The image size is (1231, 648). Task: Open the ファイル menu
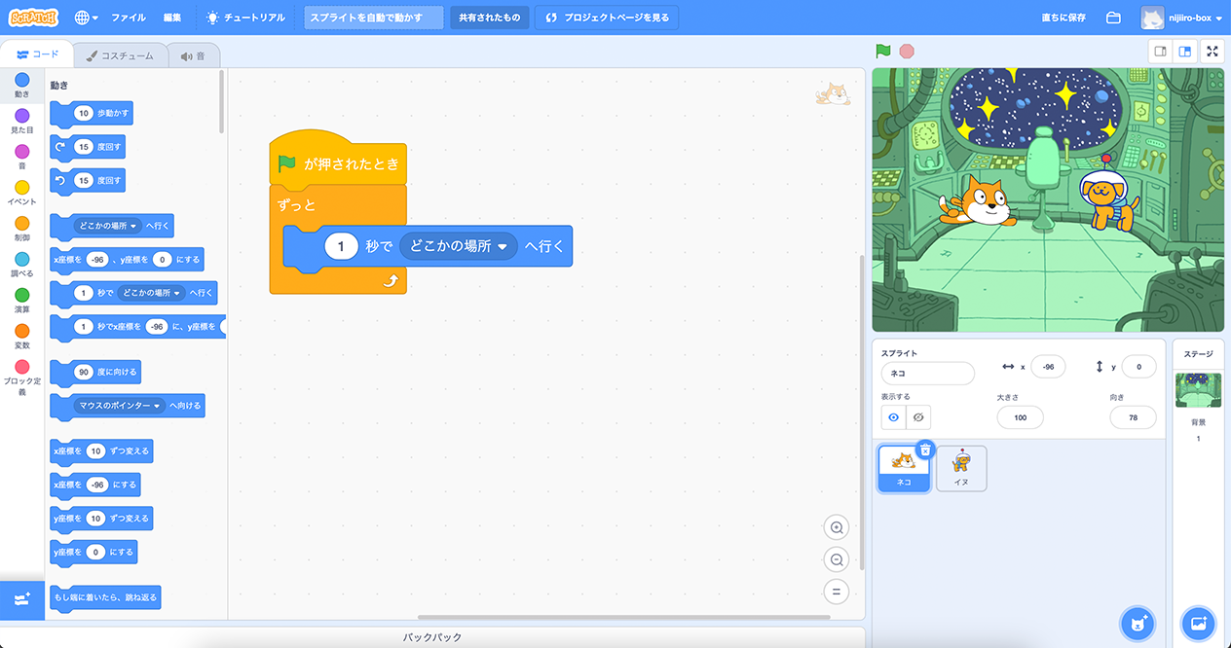129,18
